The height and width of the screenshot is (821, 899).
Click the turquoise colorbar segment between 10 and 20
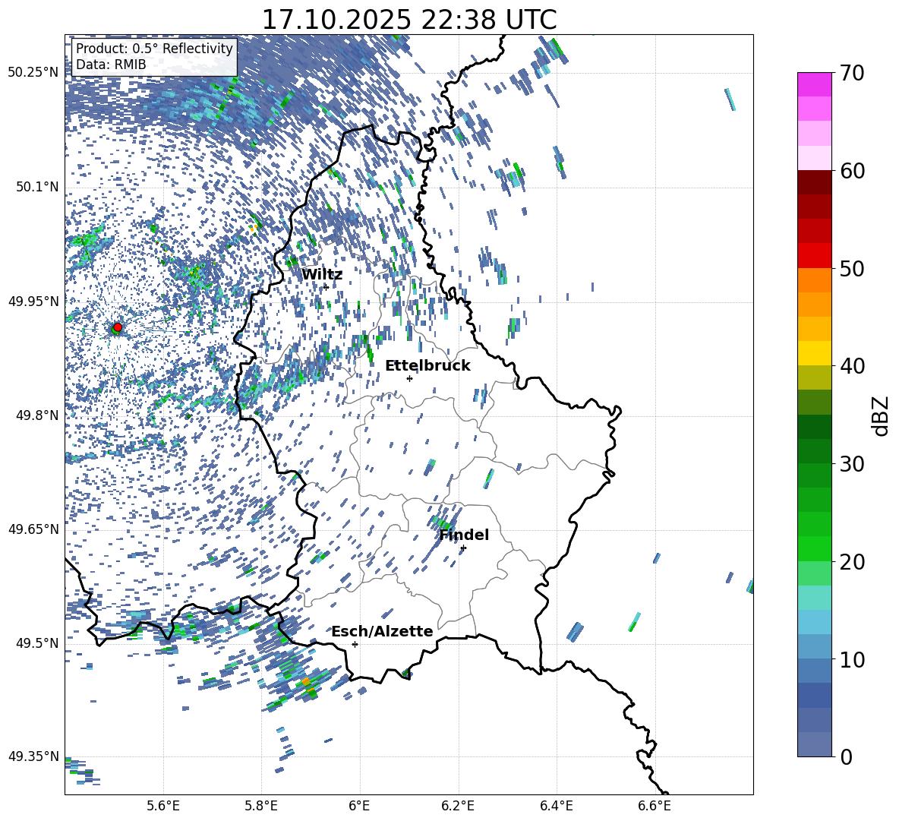point(814,598)
